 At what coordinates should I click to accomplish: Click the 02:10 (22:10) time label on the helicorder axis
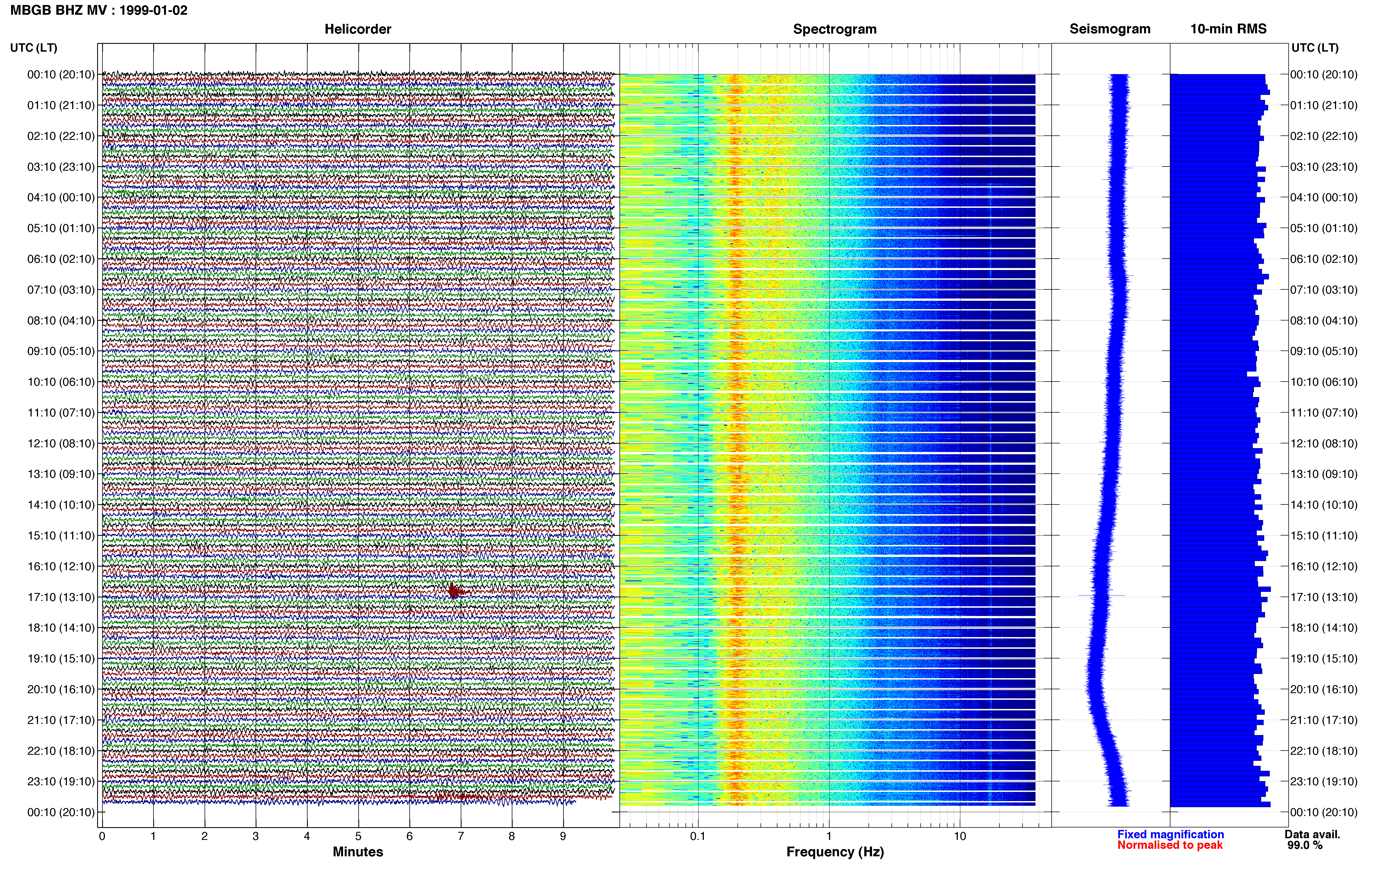[x=61, y=136]
